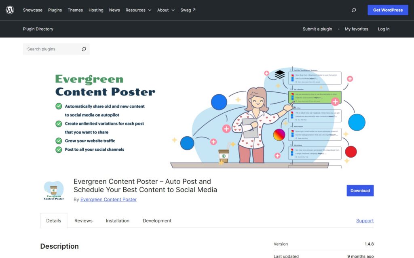Switch to the Reviews tab

tap(83, 221)
